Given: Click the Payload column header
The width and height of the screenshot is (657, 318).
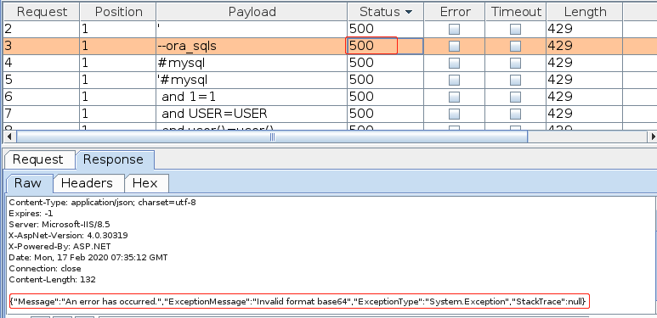Looking at the screenshot, I should (252, 12).
